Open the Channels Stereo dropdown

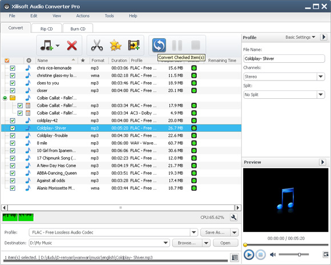321,77
